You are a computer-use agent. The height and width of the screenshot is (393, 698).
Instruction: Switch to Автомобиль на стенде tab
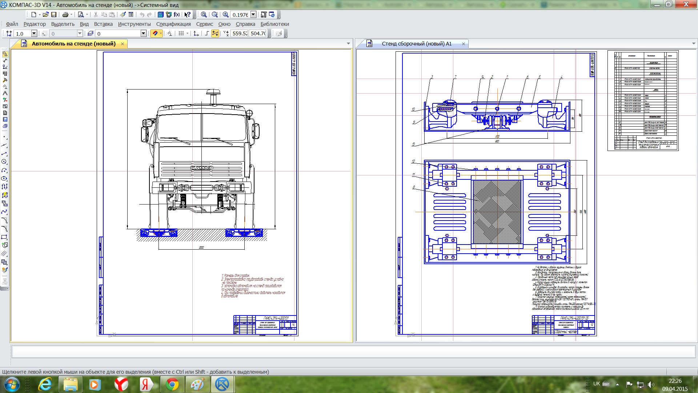click(74, 44)
